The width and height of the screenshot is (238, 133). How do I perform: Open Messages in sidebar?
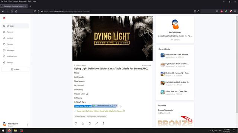point(15,50)
